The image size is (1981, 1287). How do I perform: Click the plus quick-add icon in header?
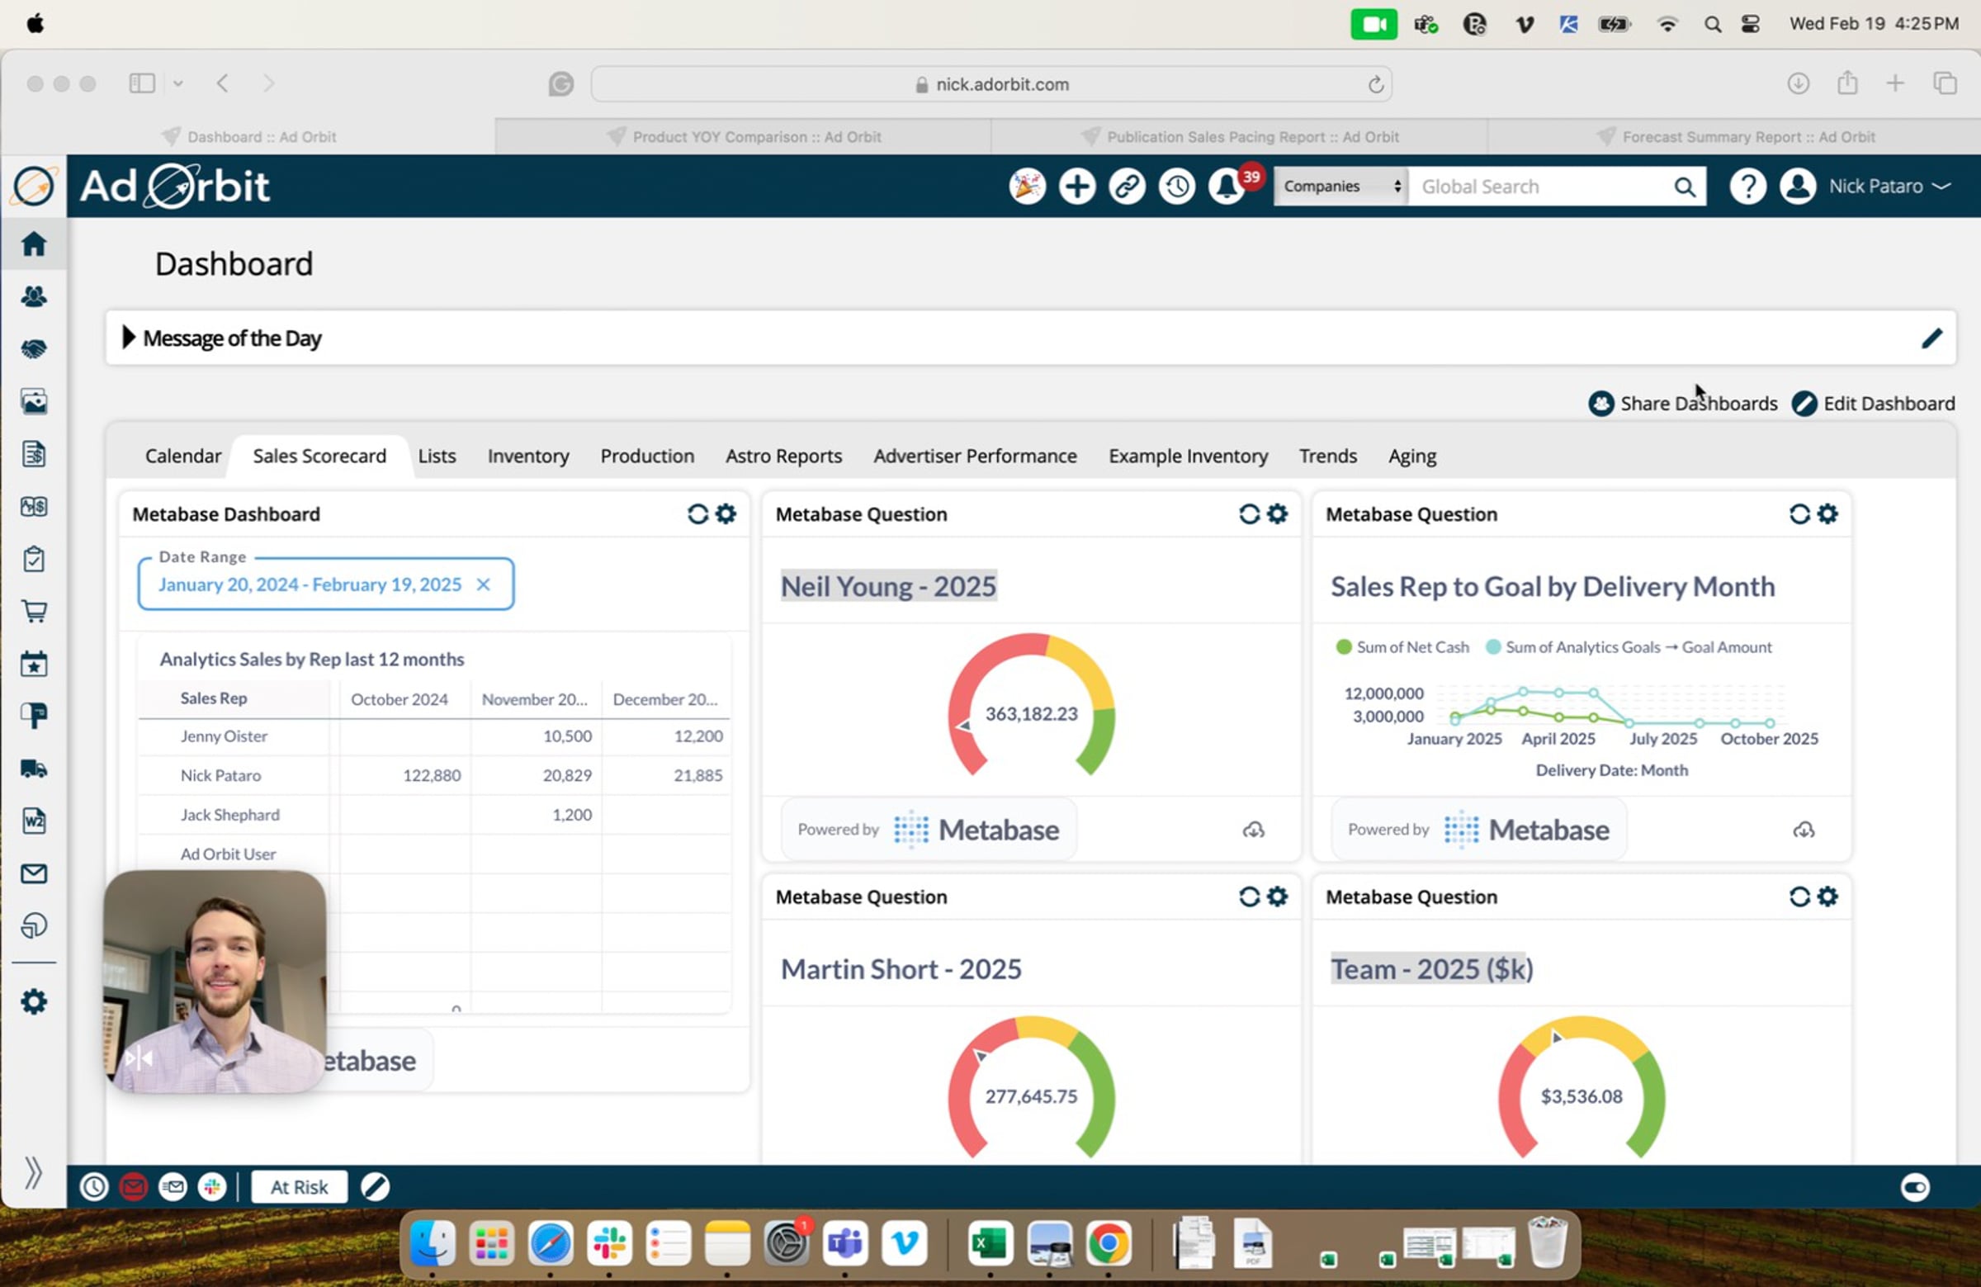tap(1077, 186)
